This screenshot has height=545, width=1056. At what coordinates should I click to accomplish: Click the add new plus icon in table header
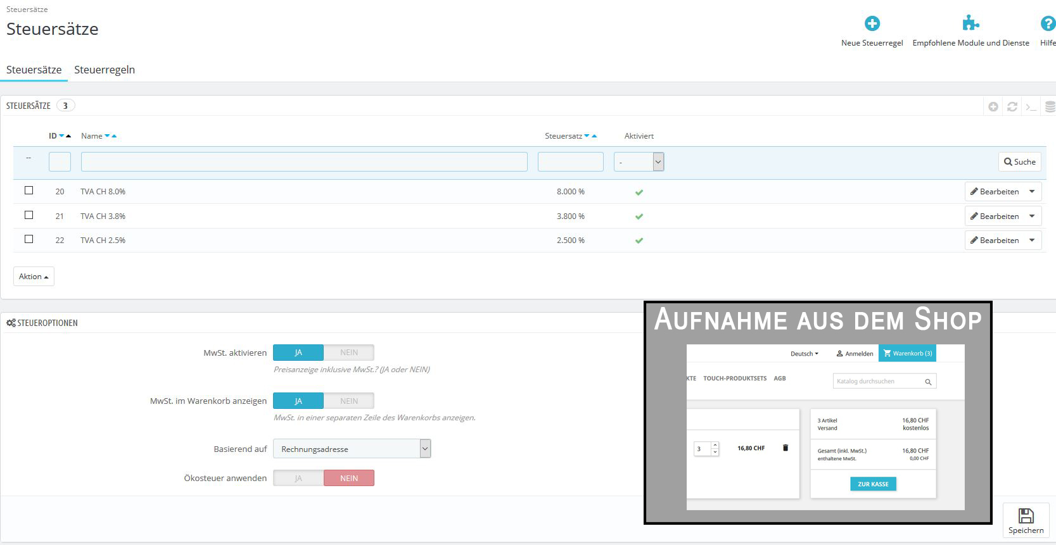pos(993,107)
